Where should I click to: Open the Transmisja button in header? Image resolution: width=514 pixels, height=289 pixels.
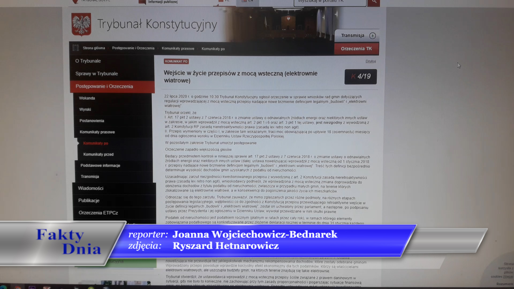tap(357, 36)
